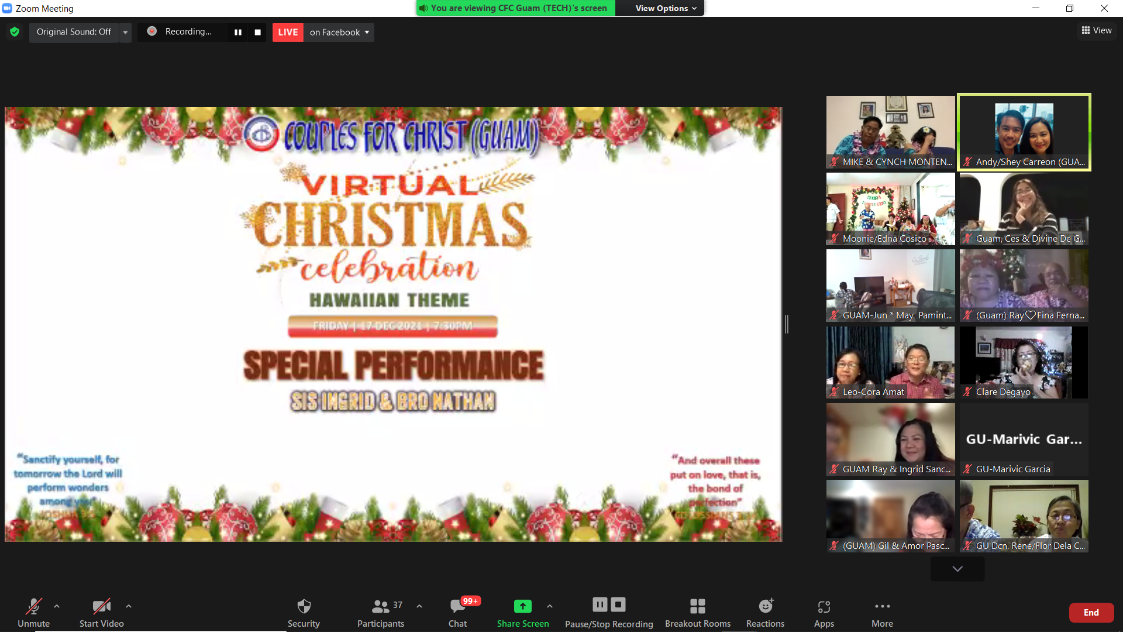Expand video settings arrow near Start Video

tap(129, 606)
